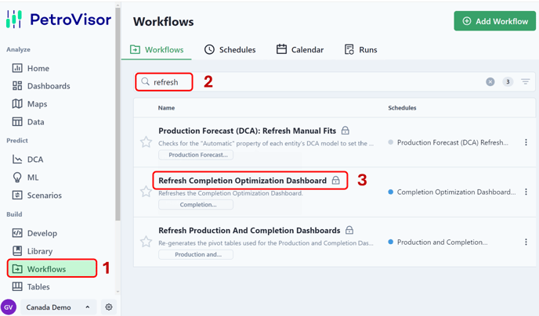
Task: Favorite Production Forecast (DCA) Refresh Manual Fits
Action: point(146,142)
